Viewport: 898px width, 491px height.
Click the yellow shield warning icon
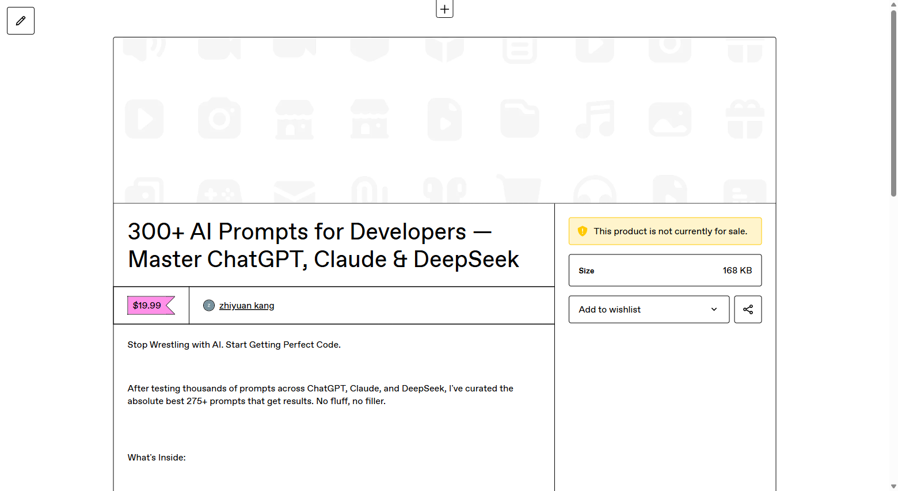click(x=583, y=231)
